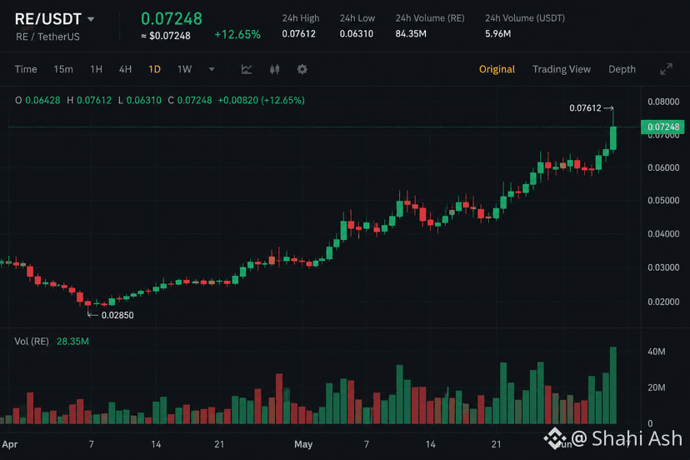690x460 pixels.
Task: Expand more time intervals dropdown
Action: click(x=212, y=69)
